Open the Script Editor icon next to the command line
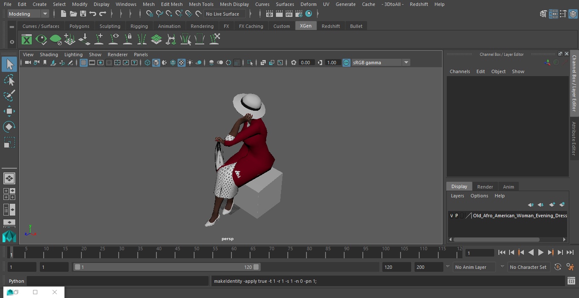 [x=571, y=281]
